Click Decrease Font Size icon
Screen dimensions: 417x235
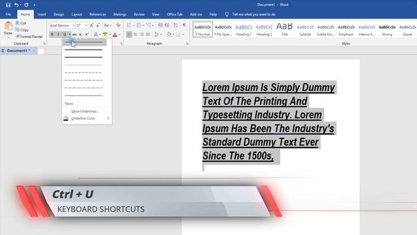tap(98, 25)
